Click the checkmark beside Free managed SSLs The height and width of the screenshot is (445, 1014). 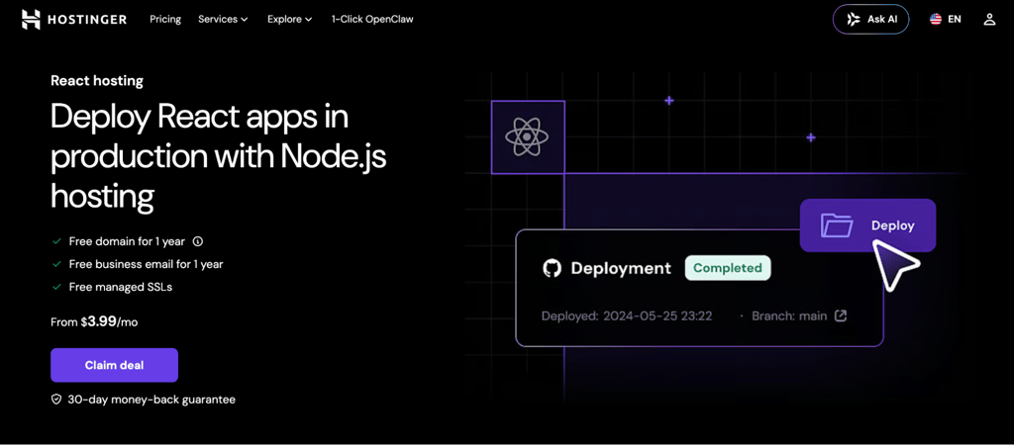pyautogui.click(x=56, y=287)
